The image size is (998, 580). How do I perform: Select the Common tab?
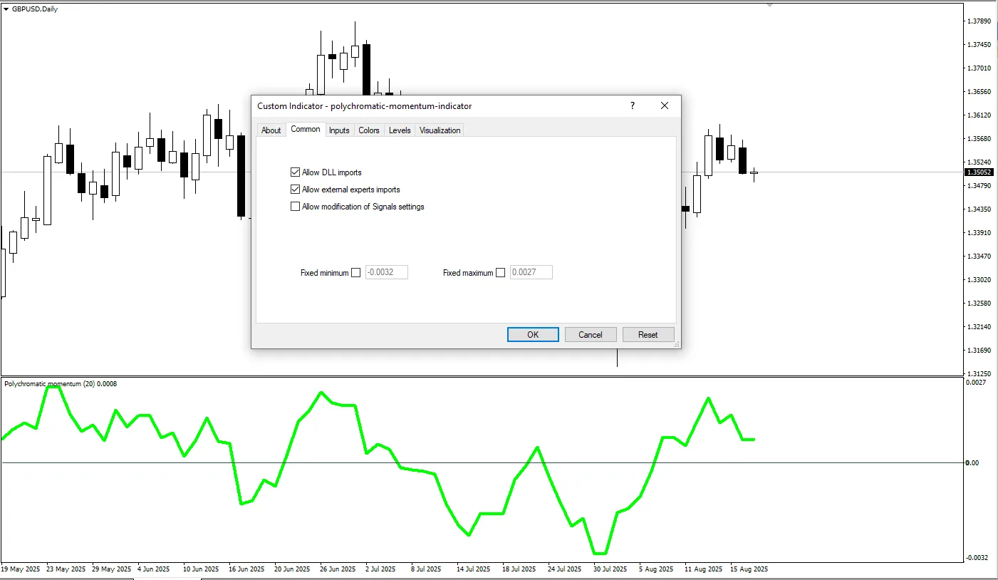306,129
